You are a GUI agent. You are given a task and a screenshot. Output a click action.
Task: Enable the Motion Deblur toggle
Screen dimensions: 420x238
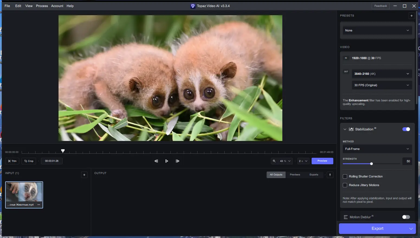point(406,217)
